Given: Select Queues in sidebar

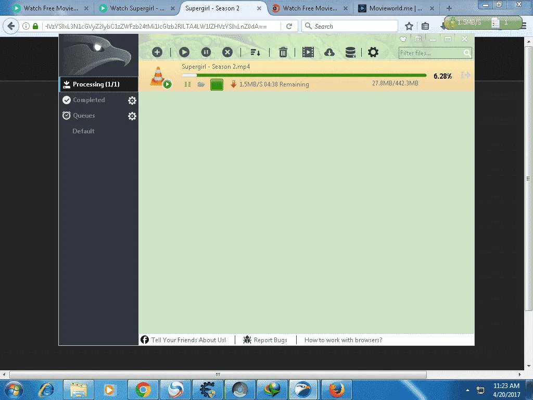Looking at the screenshot, I should click(x=84, y=116).
